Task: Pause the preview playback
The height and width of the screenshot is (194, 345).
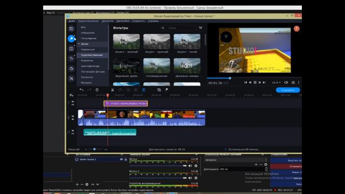Action: [255, 82]
